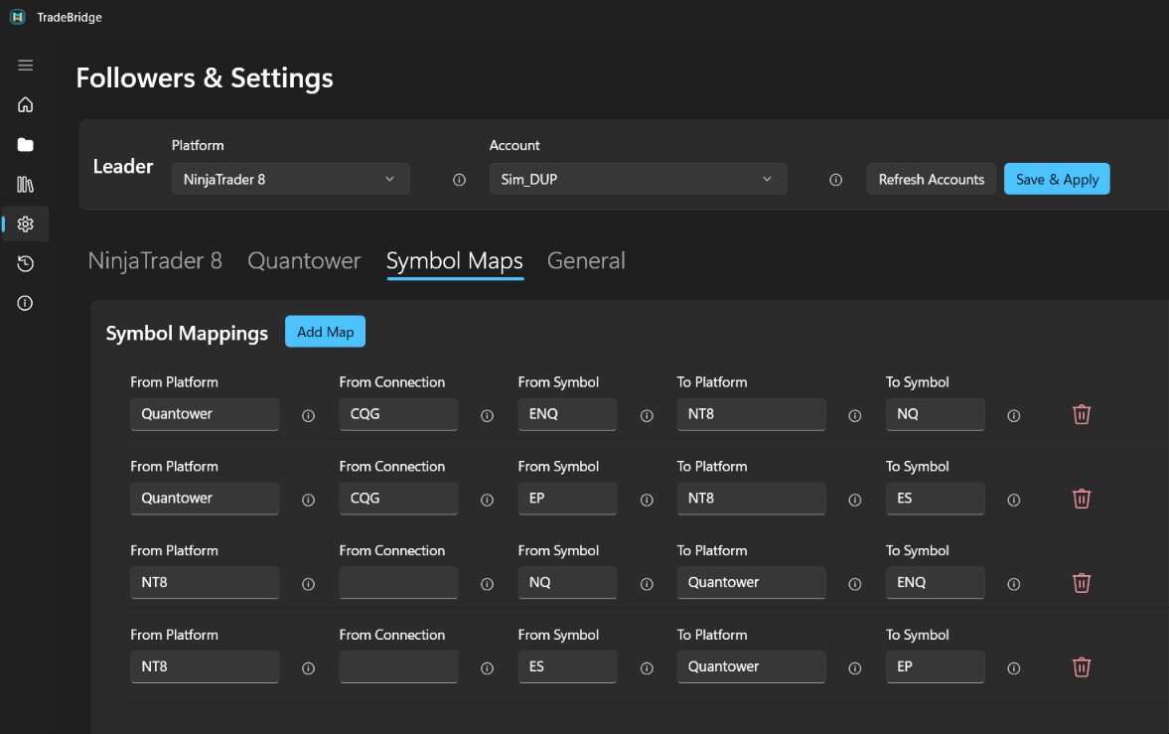Go to the Home page icon
The width and height of the screenshot is (1169, 734).
tap(26, 104)
